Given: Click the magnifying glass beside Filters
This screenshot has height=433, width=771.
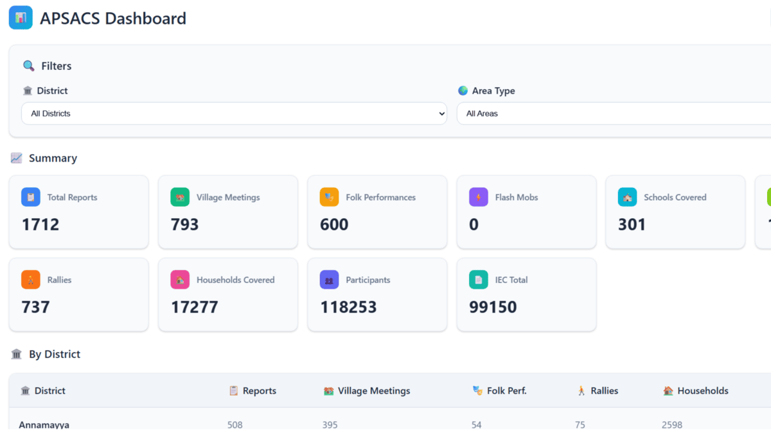Looking at the screenshot, I should (x=28, y=65).
